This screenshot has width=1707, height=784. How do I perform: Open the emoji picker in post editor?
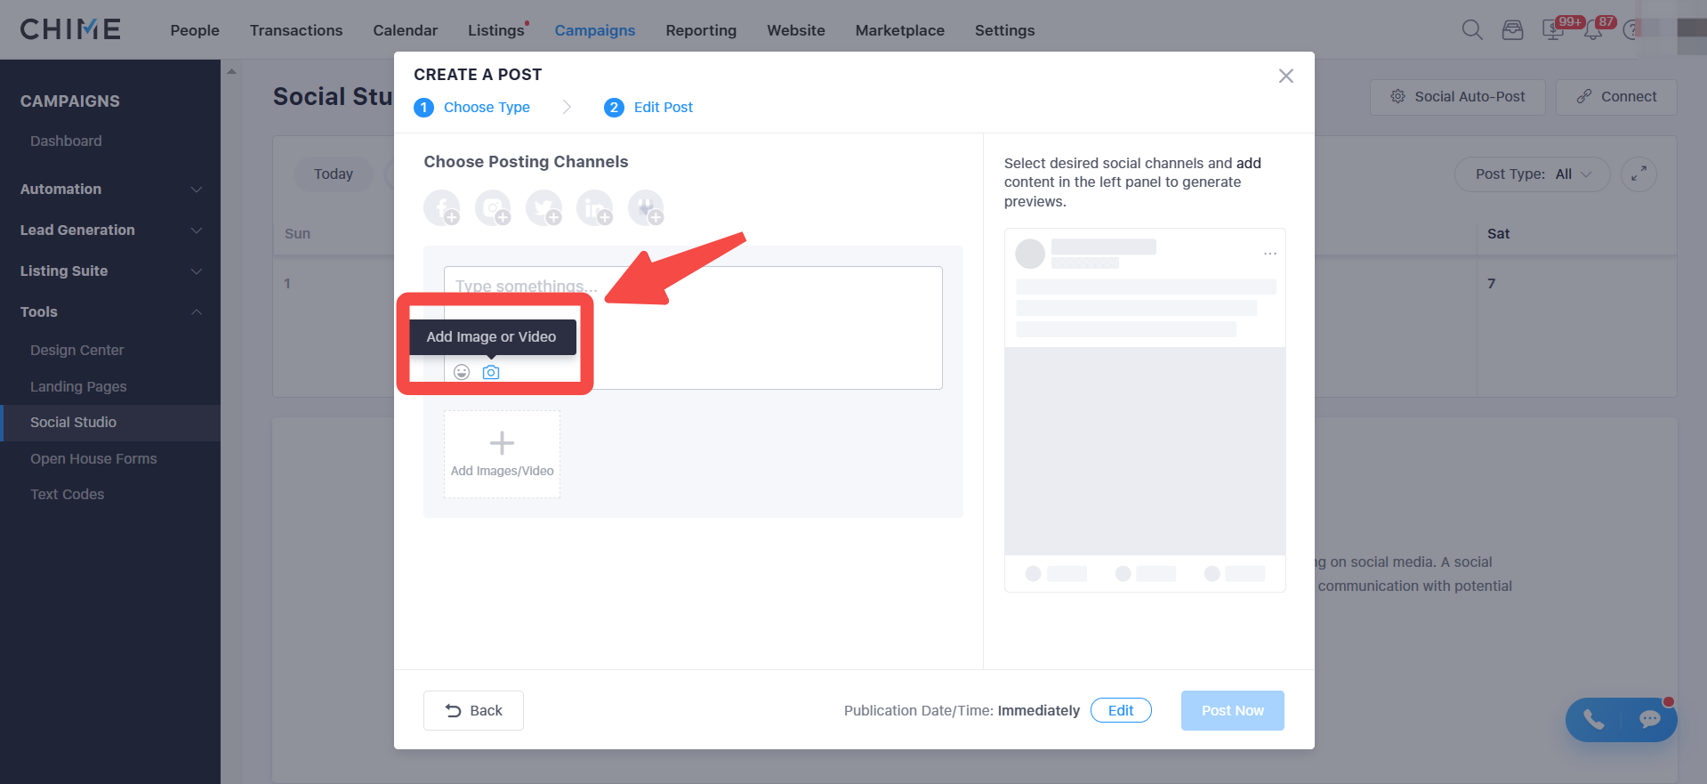(462, 372)
